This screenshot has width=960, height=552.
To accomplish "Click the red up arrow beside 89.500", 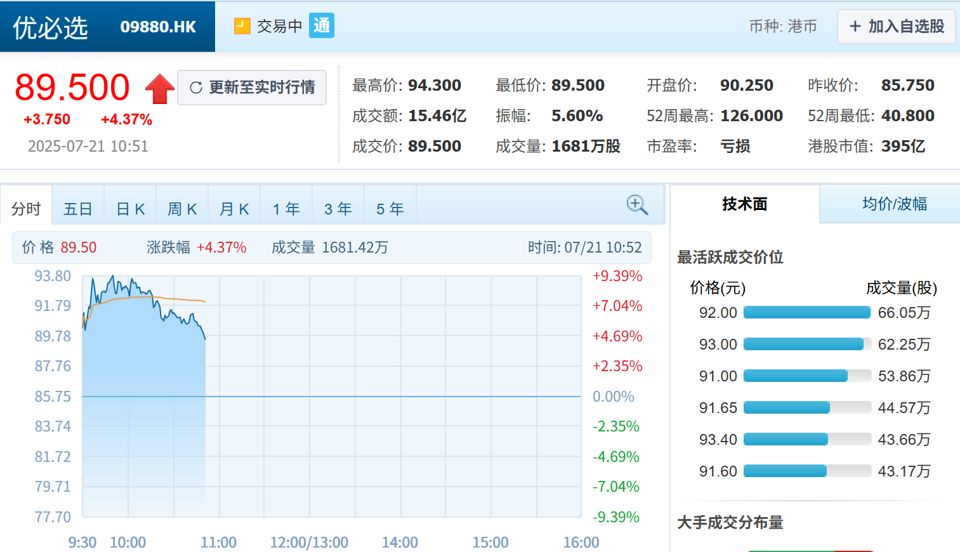I will pyautogui.click(x=159, y=88).
